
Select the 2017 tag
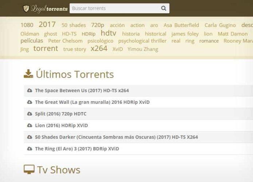click(47, 24)
